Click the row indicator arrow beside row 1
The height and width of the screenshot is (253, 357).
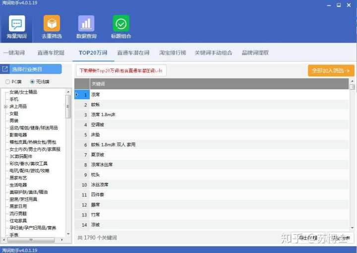point(77,94)
